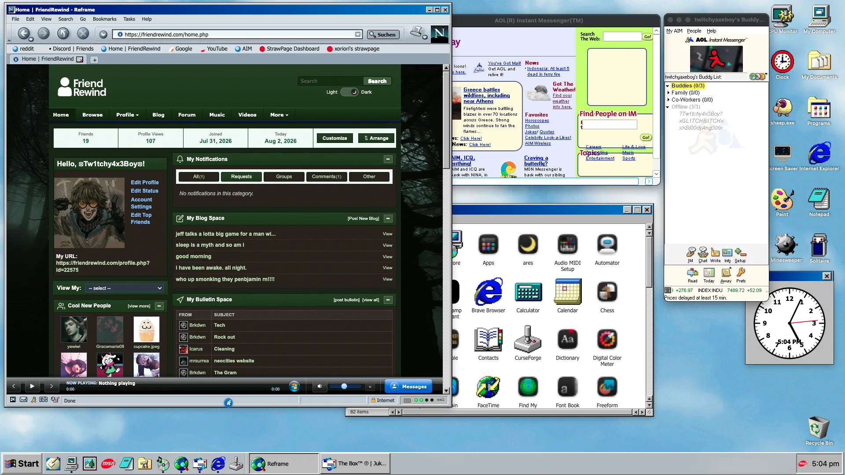Click the Suchen search button
Image resolution: width=845 pixels, height=475 pixels.
click(382, 34)
